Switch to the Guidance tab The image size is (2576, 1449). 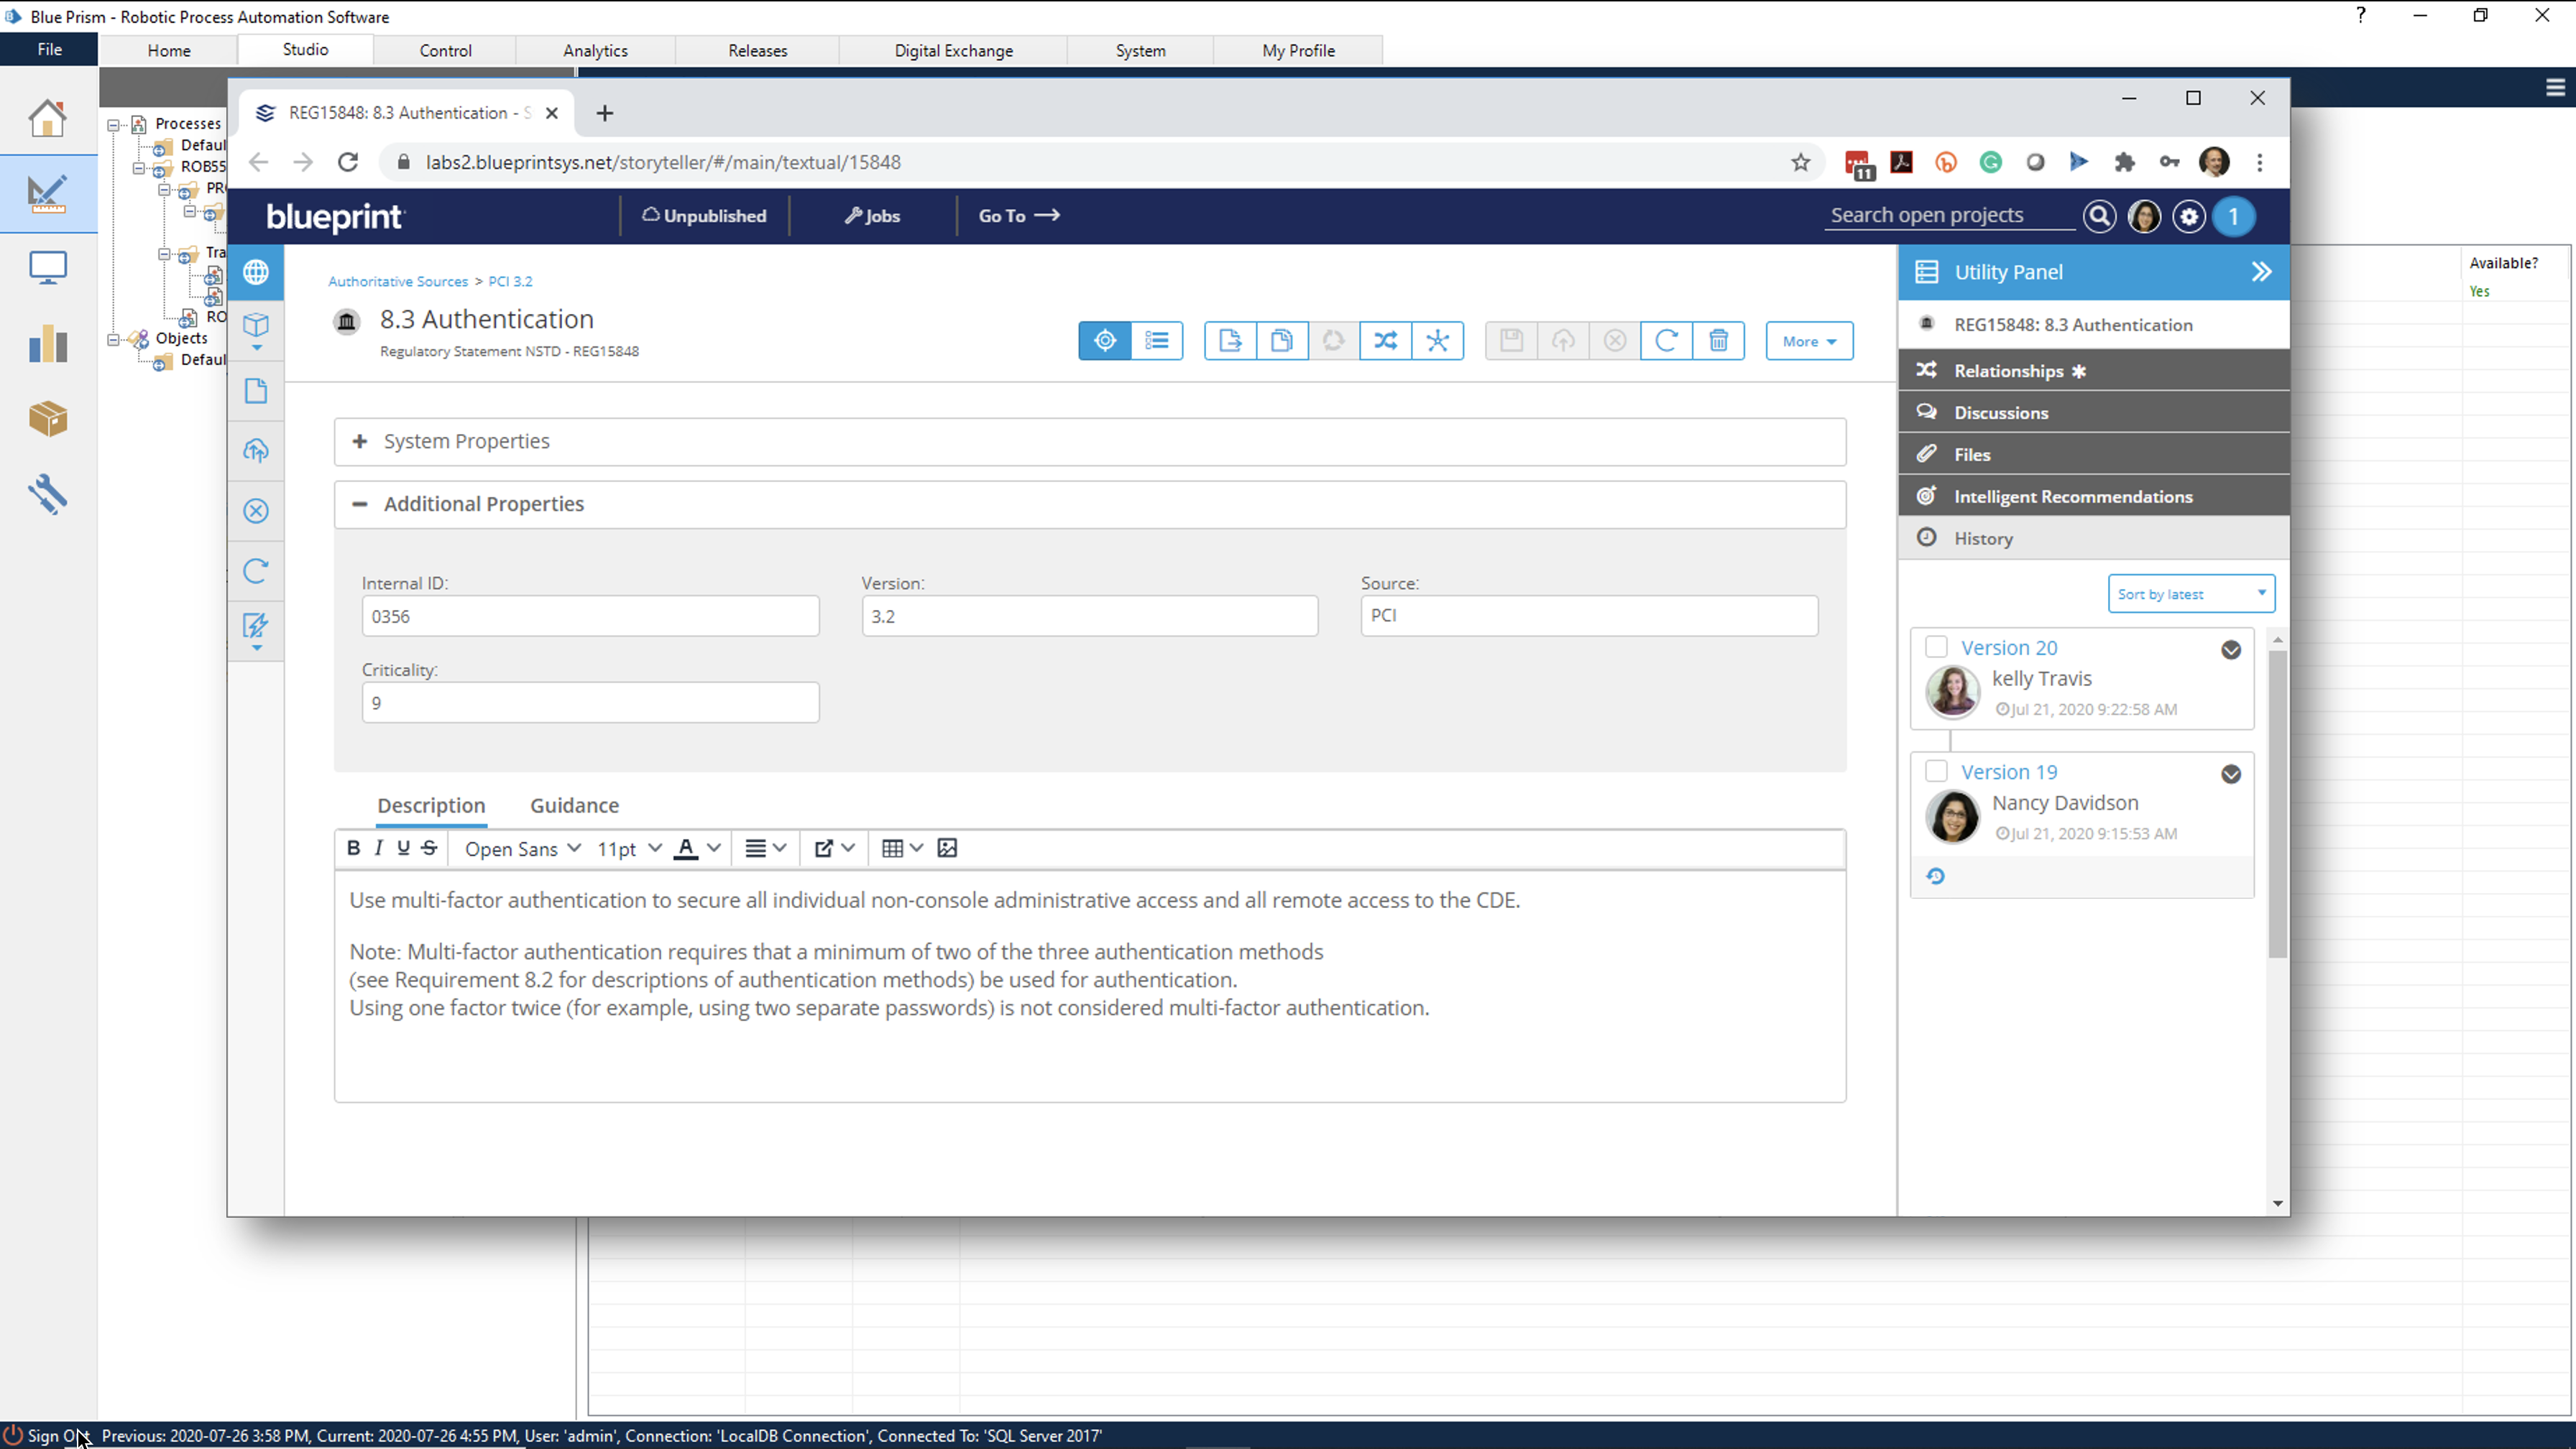pos(574,805)
